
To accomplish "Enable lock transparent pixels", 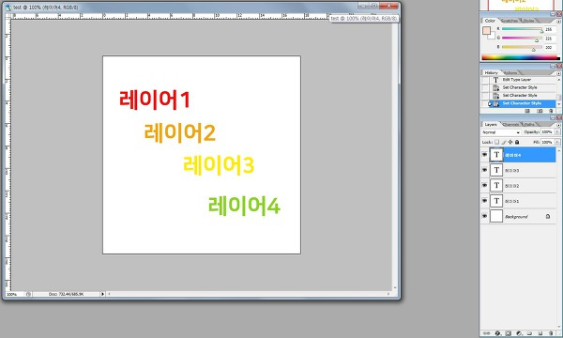I will [497, 142].
